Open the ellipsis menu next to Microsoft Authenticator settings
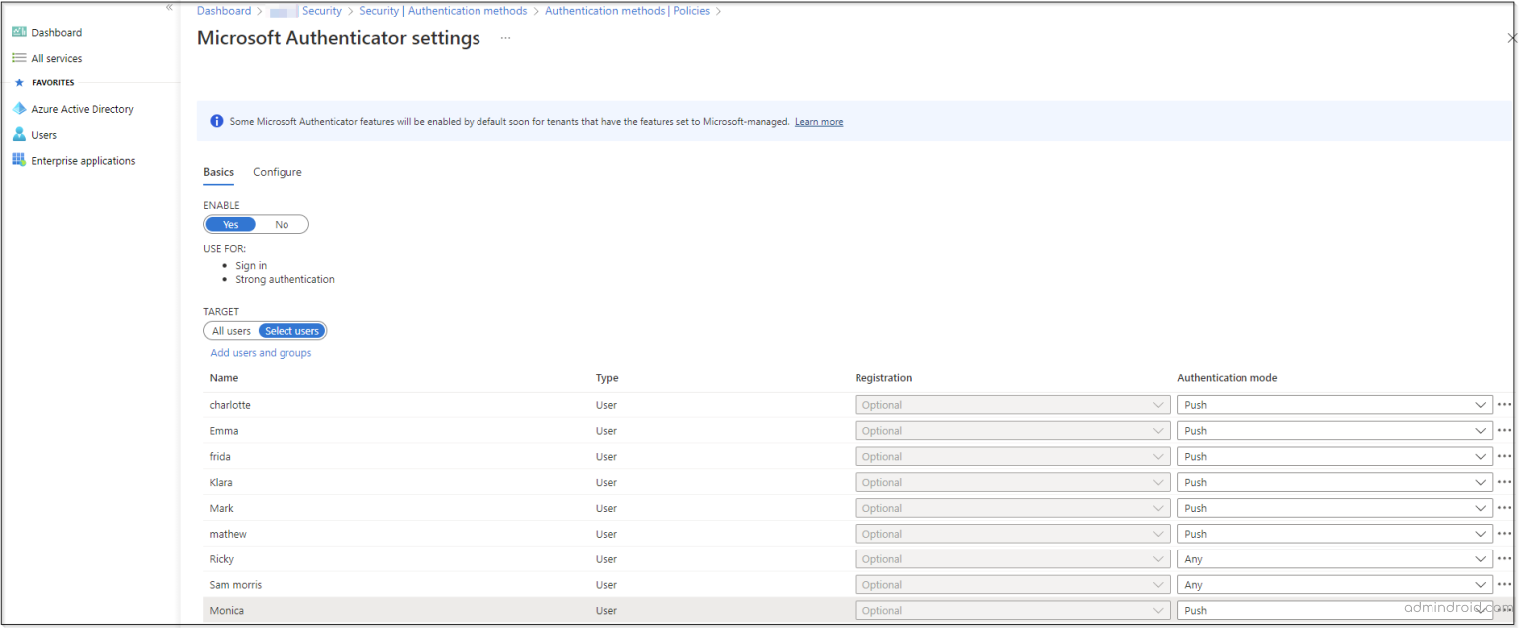Viewport: 1528px width, 628px height. pos(504,38)
